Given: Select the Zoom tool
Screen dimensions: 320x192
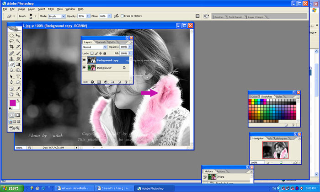Looking at the screenshot, I should click(18, 94).
